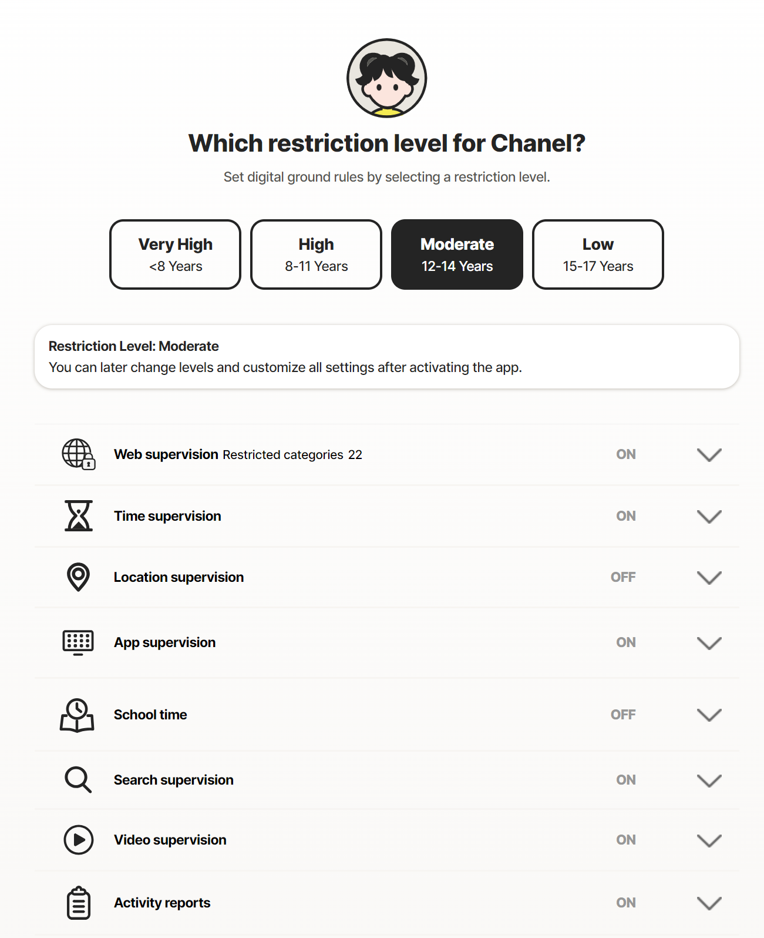Click the School time book clock icon

coord(77,715)
